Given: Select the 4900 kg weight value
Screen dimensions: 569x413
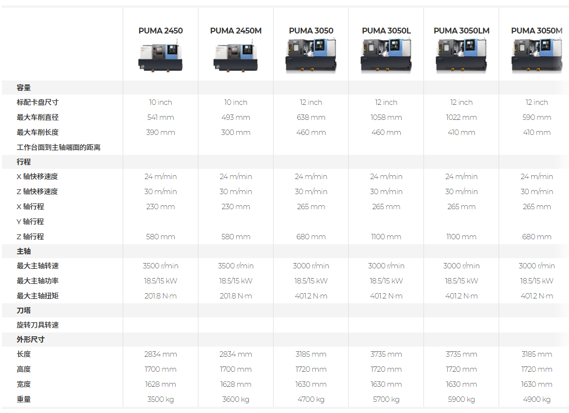Looking at the screenshot, I should tap(536, 399).
